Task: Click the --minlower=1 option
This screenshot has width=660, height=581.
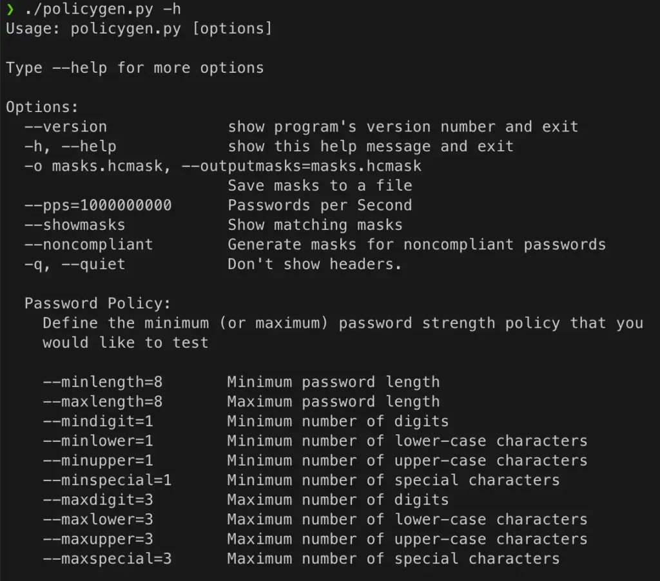Action: point(98,441)
